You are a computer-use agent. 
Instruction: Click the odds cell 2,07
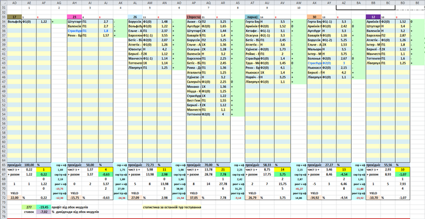coord(165,40)
